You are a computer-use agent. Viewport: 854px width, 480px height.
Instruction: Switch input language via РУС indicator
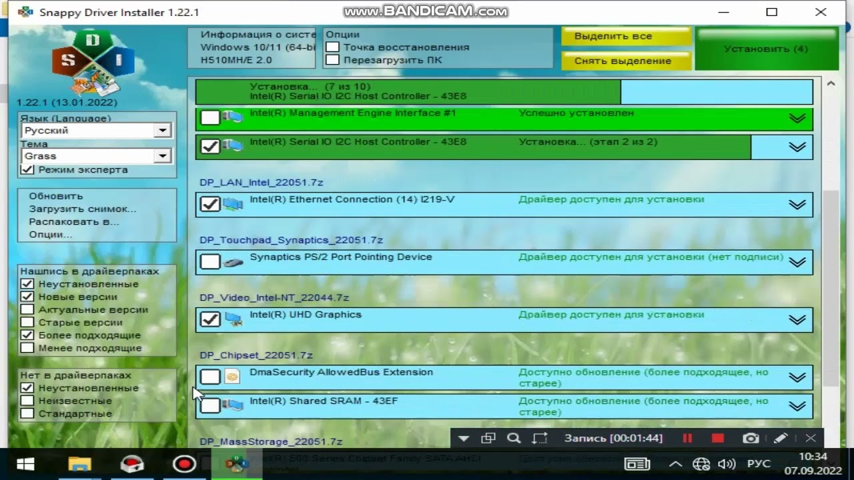coord(759,464)
